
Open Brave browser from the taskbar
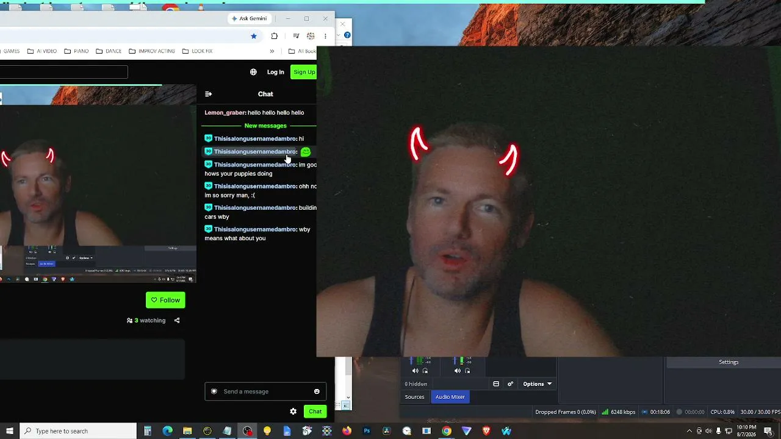point(486,431)
